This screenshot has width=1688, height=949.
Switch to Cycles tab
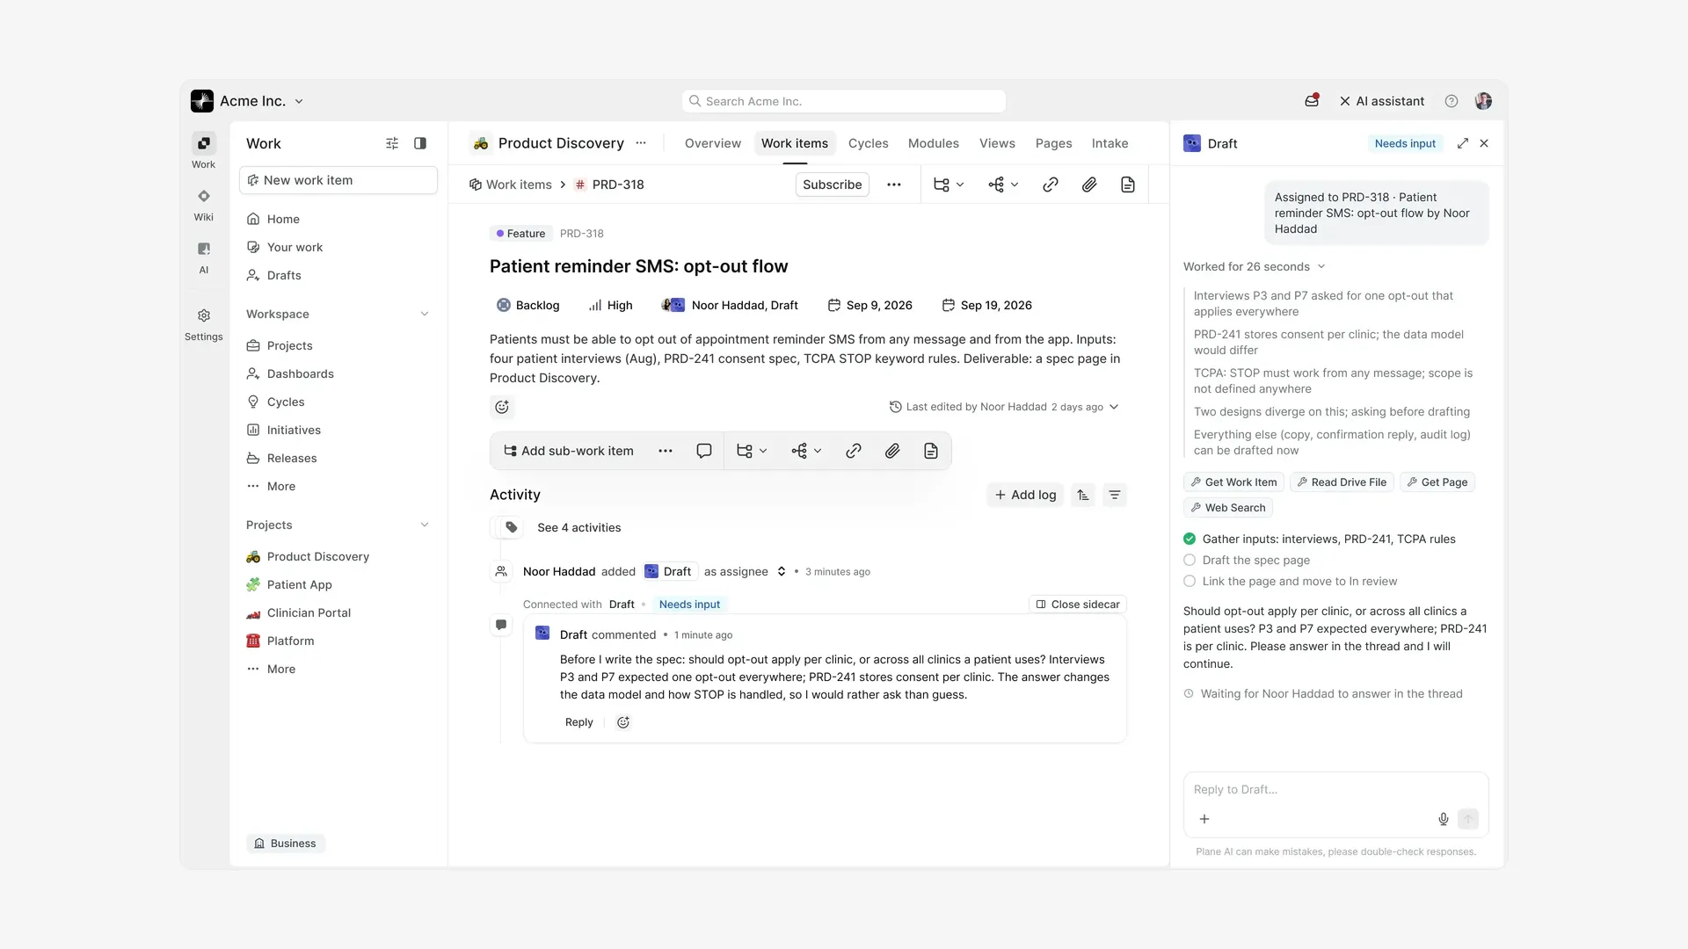coord(868,143)
